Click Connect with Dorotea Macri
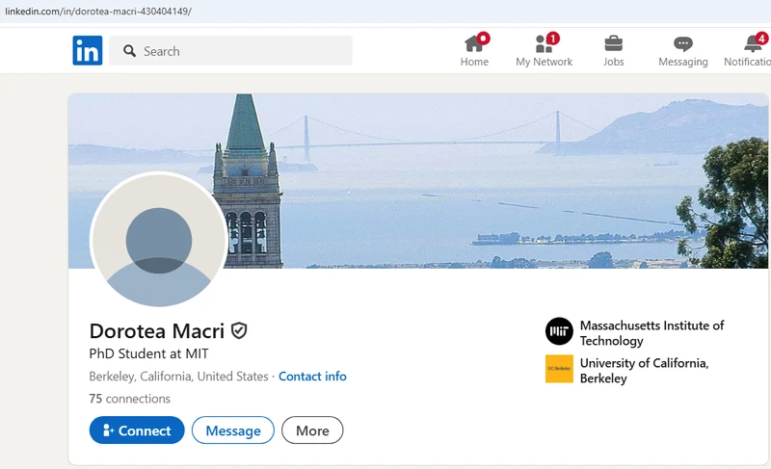This screenshot has height=469, width=771. click(x=137, y=430)
